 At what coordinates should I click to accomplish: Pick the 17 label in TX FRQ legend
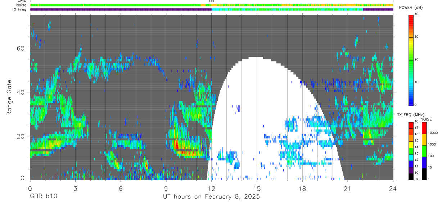(417, 128)
